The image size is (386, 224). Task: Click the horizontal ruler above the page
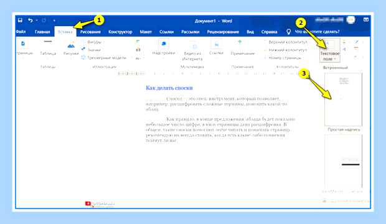tap(209, 73)
